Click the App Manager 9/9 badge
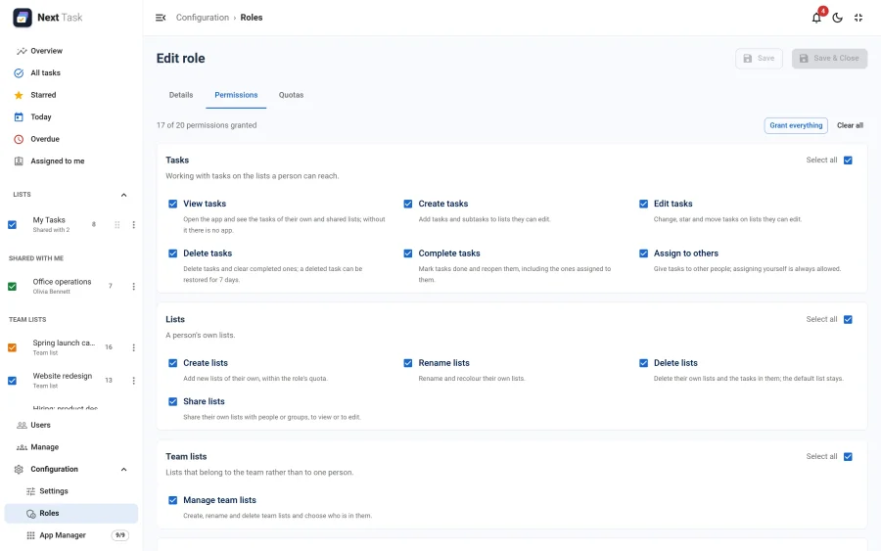Screen dimensions: 881x551 [120, 535]
